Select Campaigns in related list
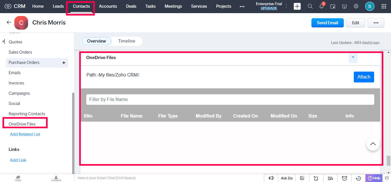Viewport: 391px width, 182px height. 19,93
